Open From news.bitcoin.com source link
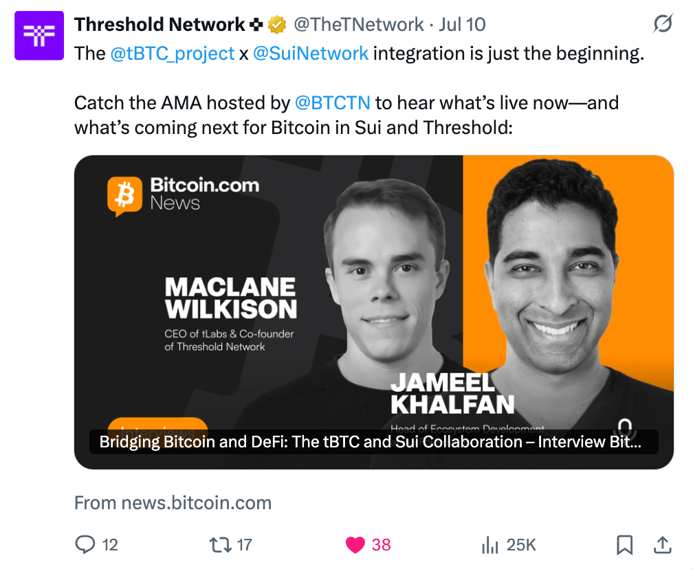This screenshot has height=569, width=693. click(x=173, y=503)
